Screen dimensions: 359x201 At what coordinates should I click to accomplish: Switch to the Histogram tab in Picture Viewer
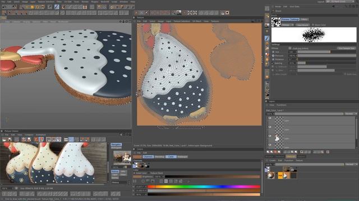coord(116,147)
